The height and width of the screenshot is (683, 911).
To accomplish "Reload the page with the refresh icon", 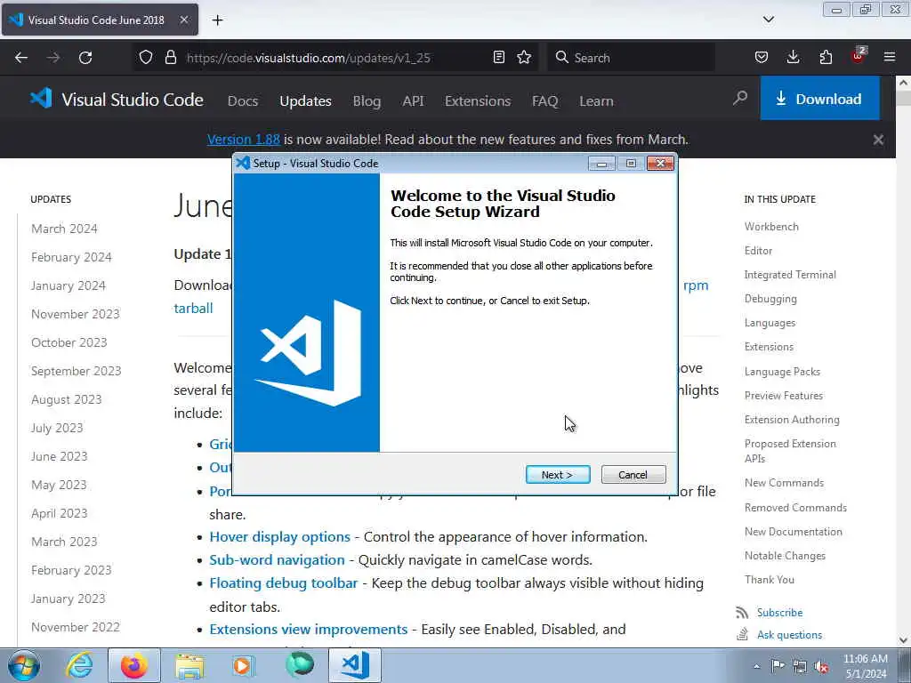I will [x=85, y=58].
